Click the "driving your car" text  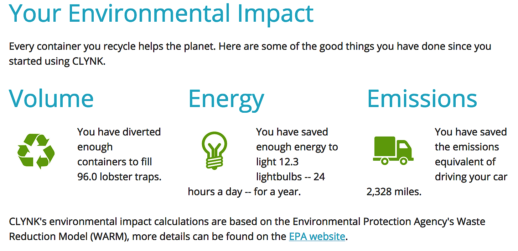coord(471,177)
